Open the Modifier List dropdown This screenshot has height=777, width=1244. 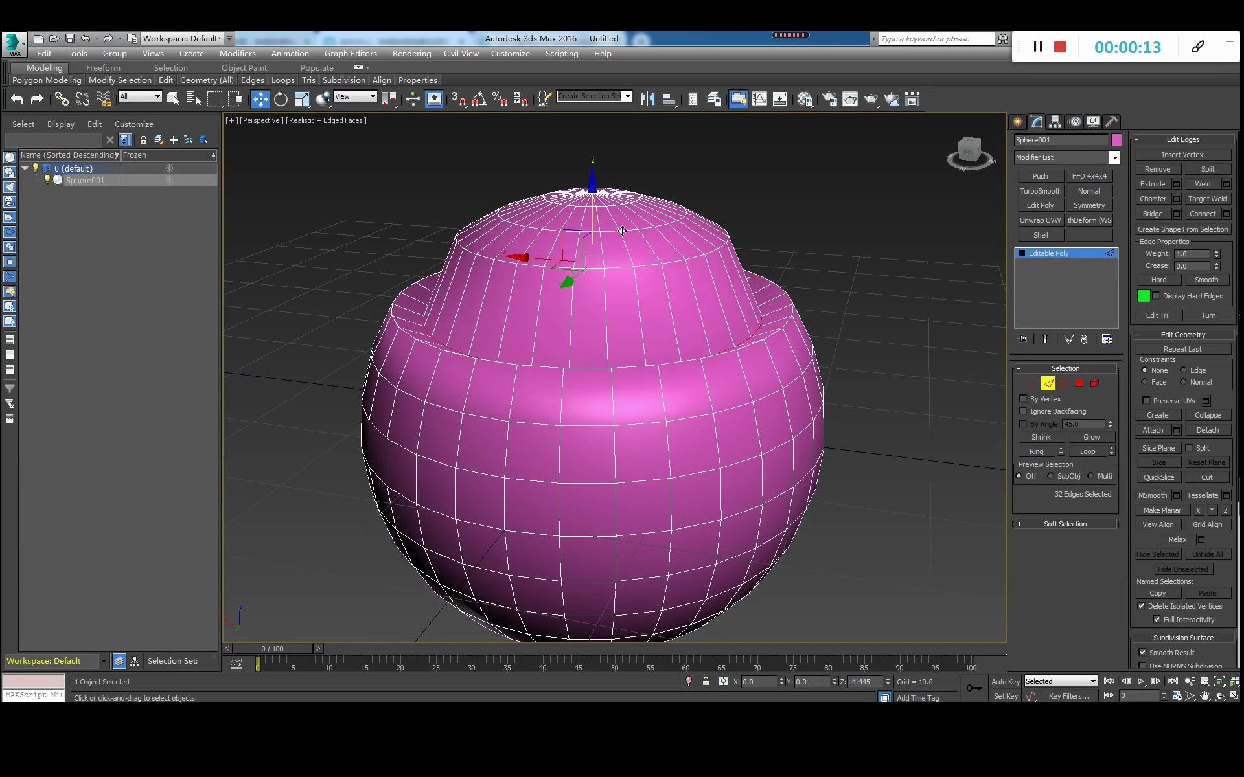pos(1114,157)
